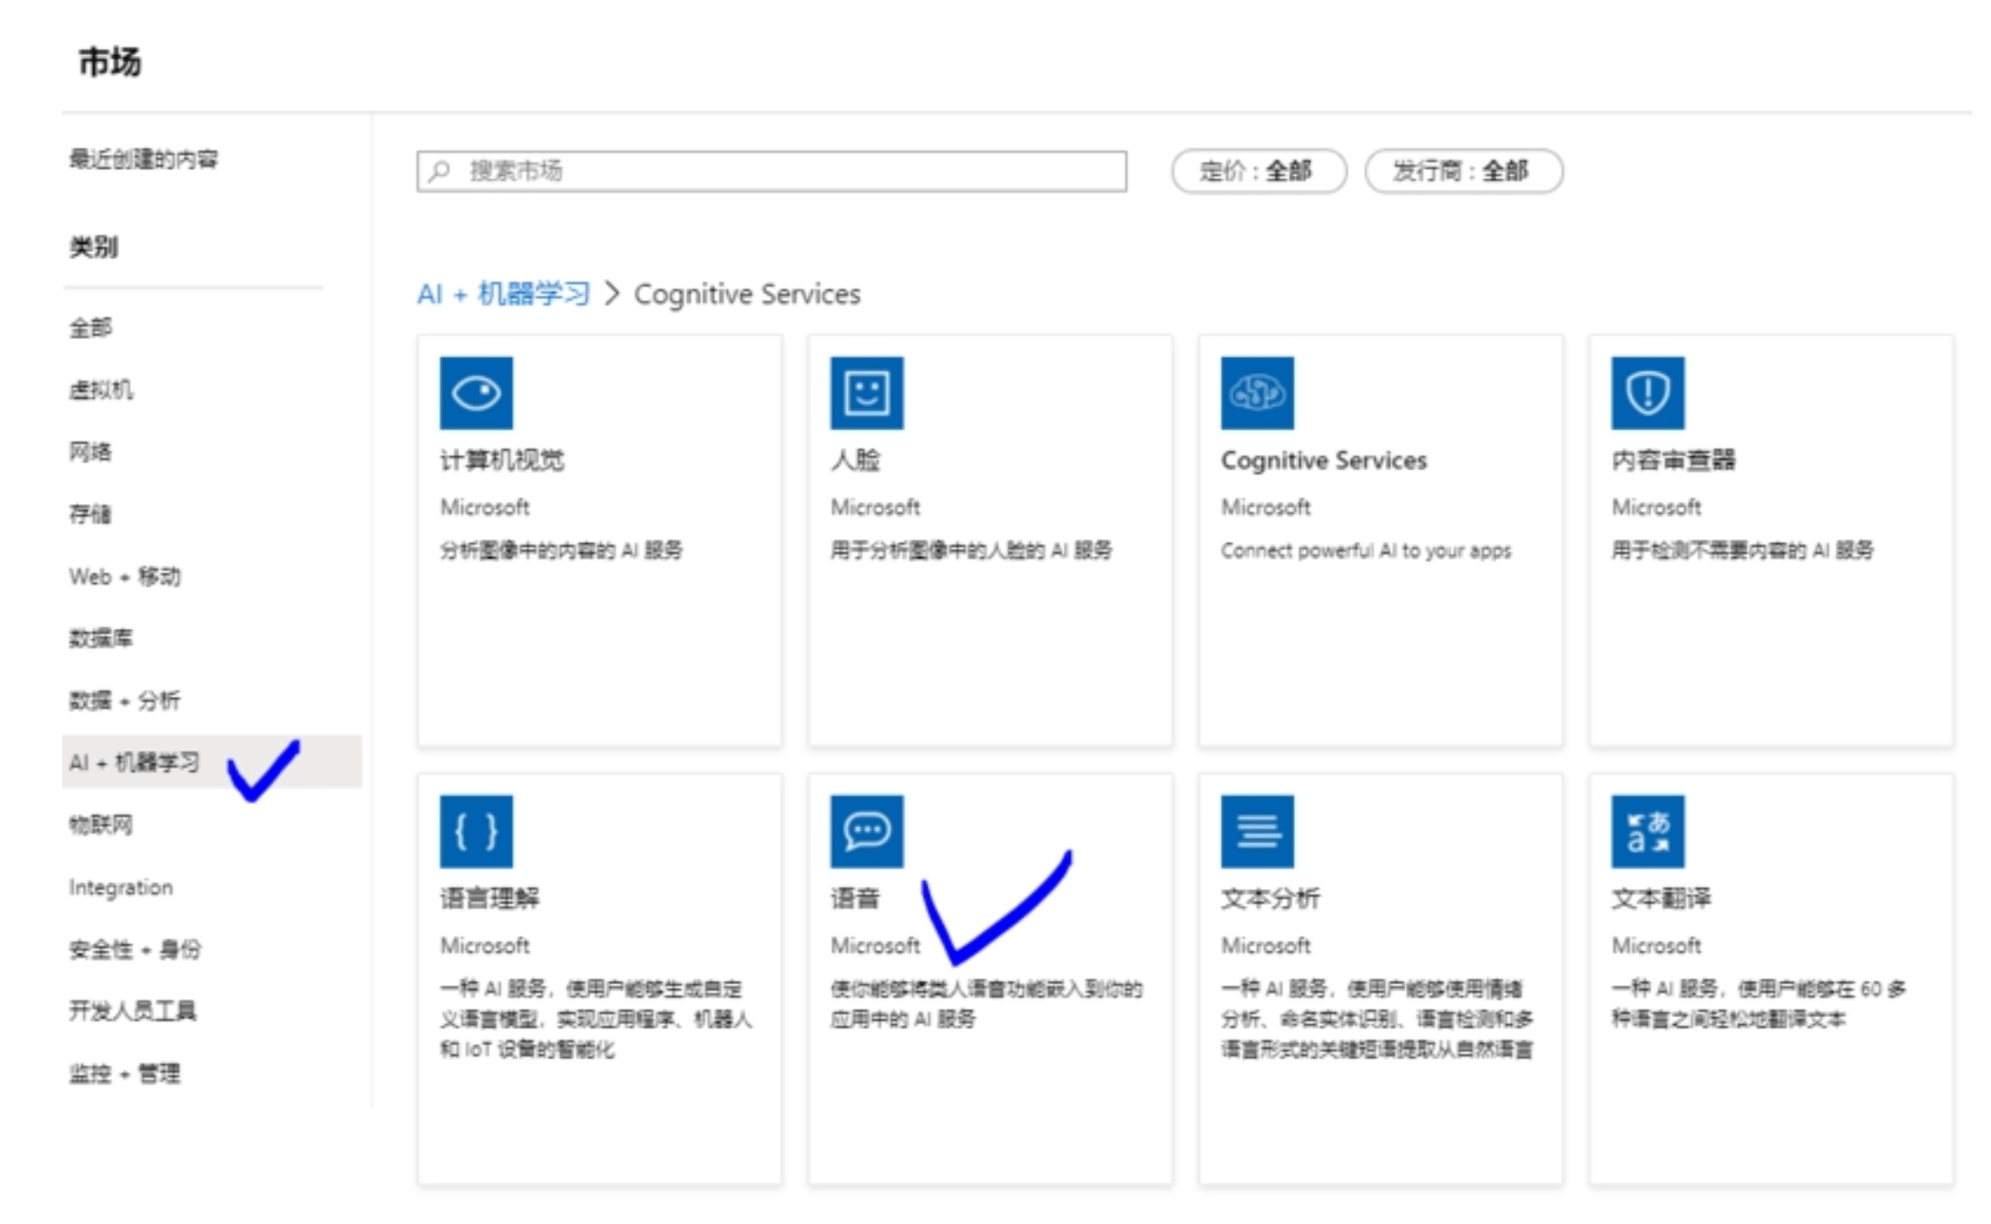Click Microsoft publisher under 计算机视觉
Viewport: 1991px width, 1224px height.
485,507
